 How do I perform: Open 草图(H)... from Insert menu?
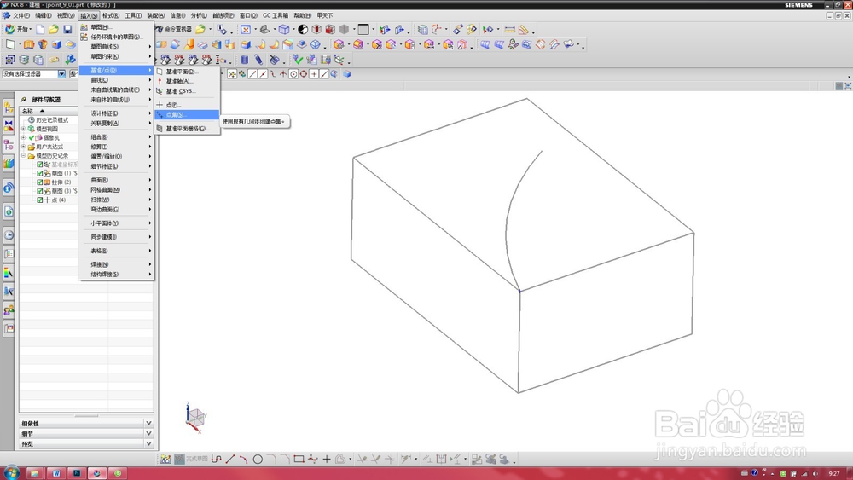pos(116,26)
